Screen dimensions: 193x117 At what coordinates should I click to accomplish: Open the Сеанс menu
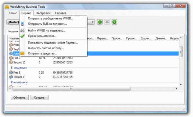click(x=13, y=13)
